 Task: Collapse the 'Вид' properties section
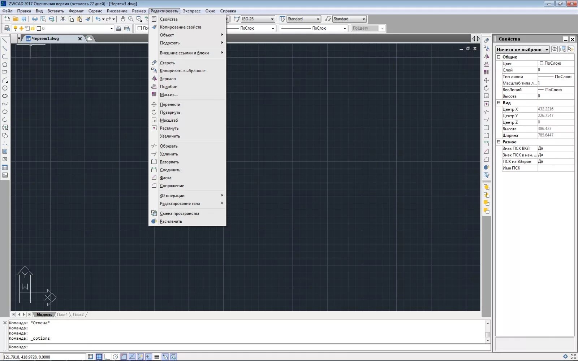(x=499, y=103)
